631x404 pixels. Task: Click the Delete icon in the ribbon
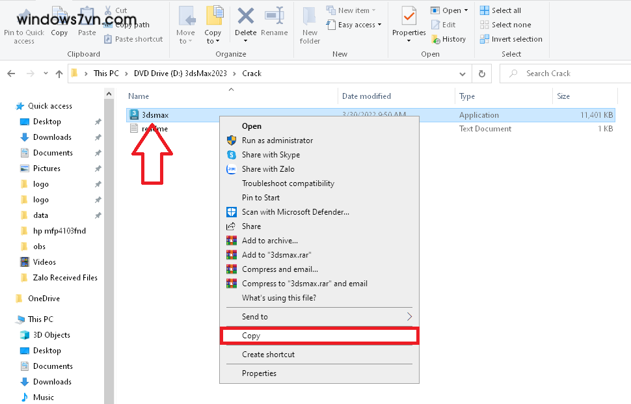coord(245,22)
